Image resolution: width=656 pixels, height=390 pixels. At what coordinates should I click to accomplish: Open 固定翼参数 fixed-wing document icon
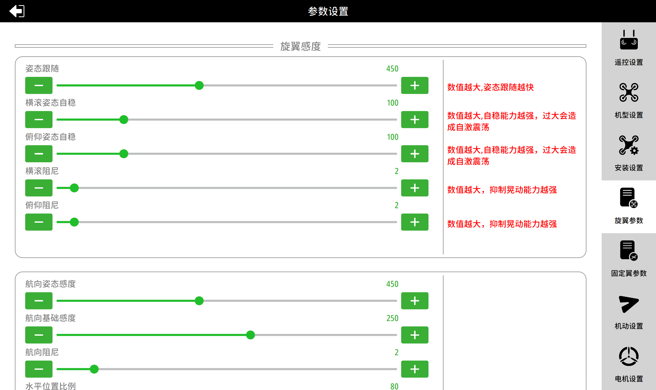point(628,251)
